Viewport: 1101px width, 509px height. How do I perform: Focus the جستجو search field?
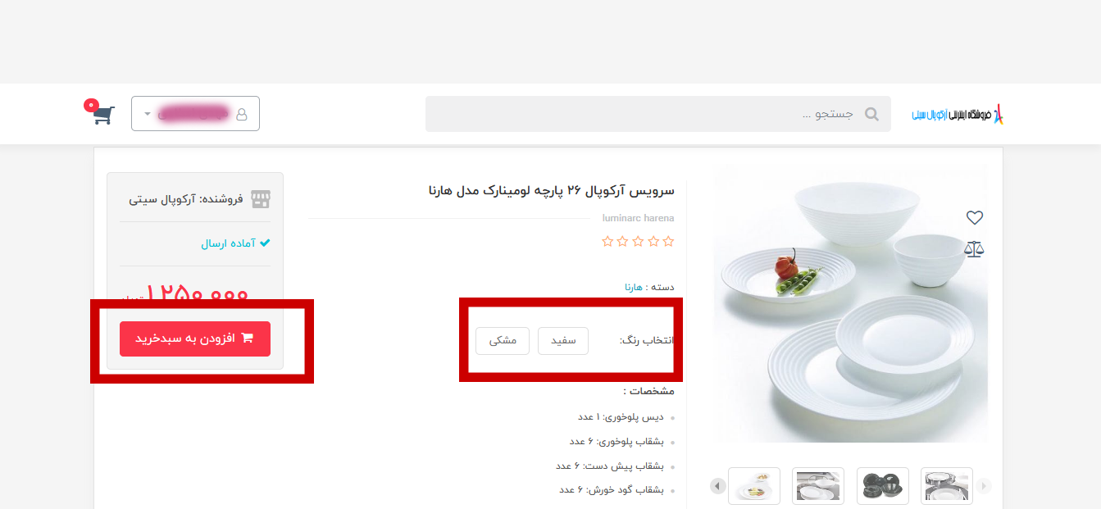(657, 114)
